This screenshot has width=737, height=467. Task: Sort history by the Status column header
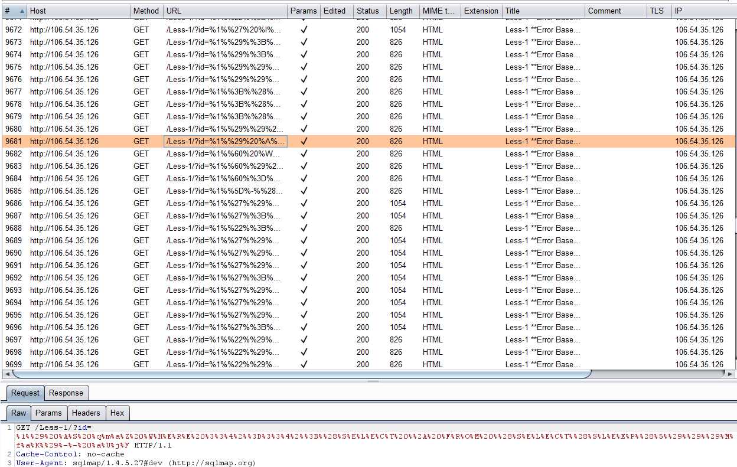(367, 11)
